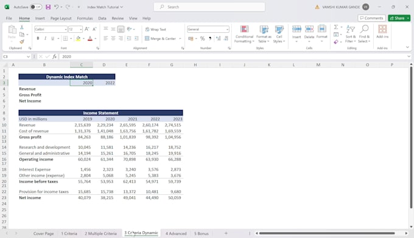Click the Borders icon

coord(65,38)
